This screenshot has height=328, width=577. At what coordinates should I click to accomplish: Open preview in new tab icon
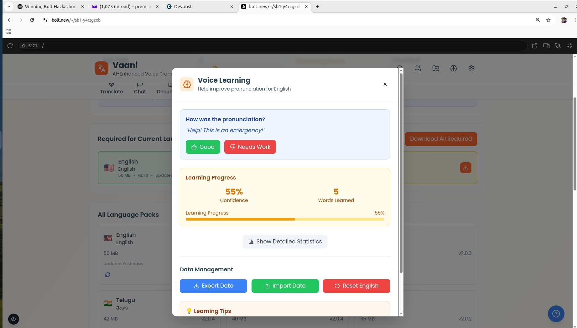pyautogui.click(x=535, y=46)
